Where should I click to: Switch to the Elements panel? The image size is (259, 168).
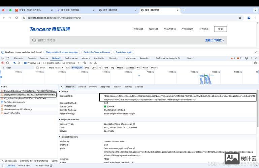19,58
